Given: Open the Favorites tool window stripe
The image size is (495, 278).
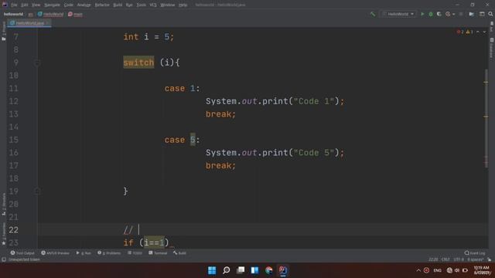Looking at the screenshot, I should click(x=3, y=233).
